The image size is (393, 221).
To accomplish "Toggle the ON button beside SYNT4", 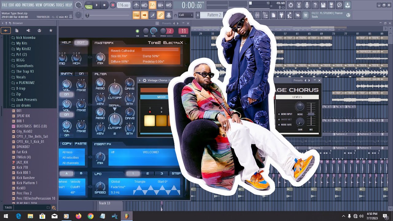I will 81,74.
